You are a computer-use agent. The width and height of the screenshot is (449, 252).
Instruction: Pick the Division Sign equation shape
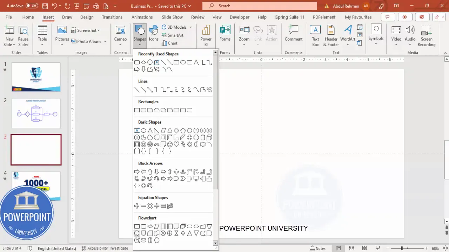156,206
